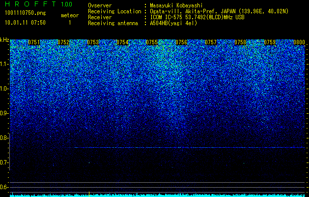This screenshot has width=309, height=197.
Task: Select the file name 1001110750.png
Action: 25,13
